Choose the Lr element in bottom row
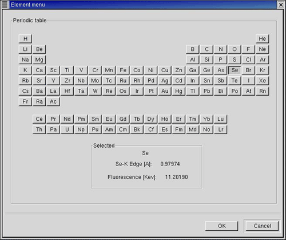This screenshot has width=286, height=240. coord(221,129)
